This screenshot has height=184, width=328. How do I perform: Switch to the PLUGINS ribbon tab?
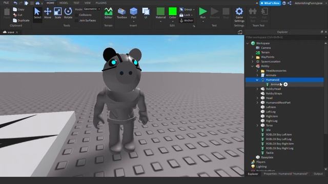[x=101, y=3]
